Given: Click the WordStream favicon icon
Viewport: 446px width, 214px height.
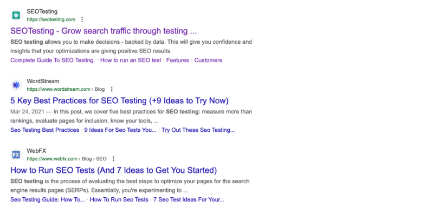Looking at the screenshot, I should pyautogui.click(x=16, y=85).
